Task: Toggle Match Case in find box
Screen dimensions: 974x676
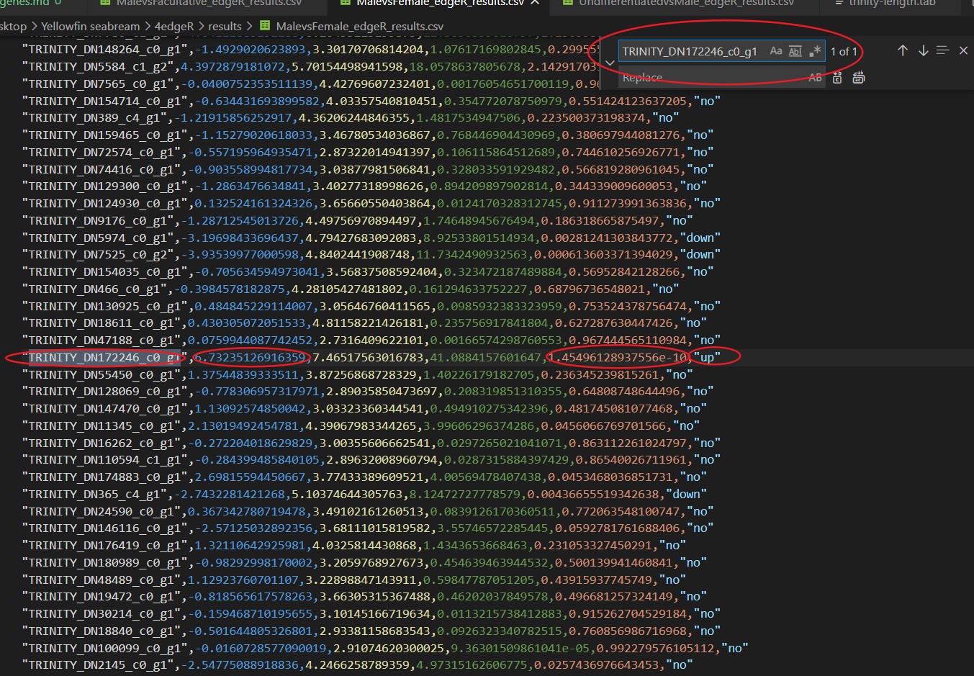Action: click(x=775, y=51)
